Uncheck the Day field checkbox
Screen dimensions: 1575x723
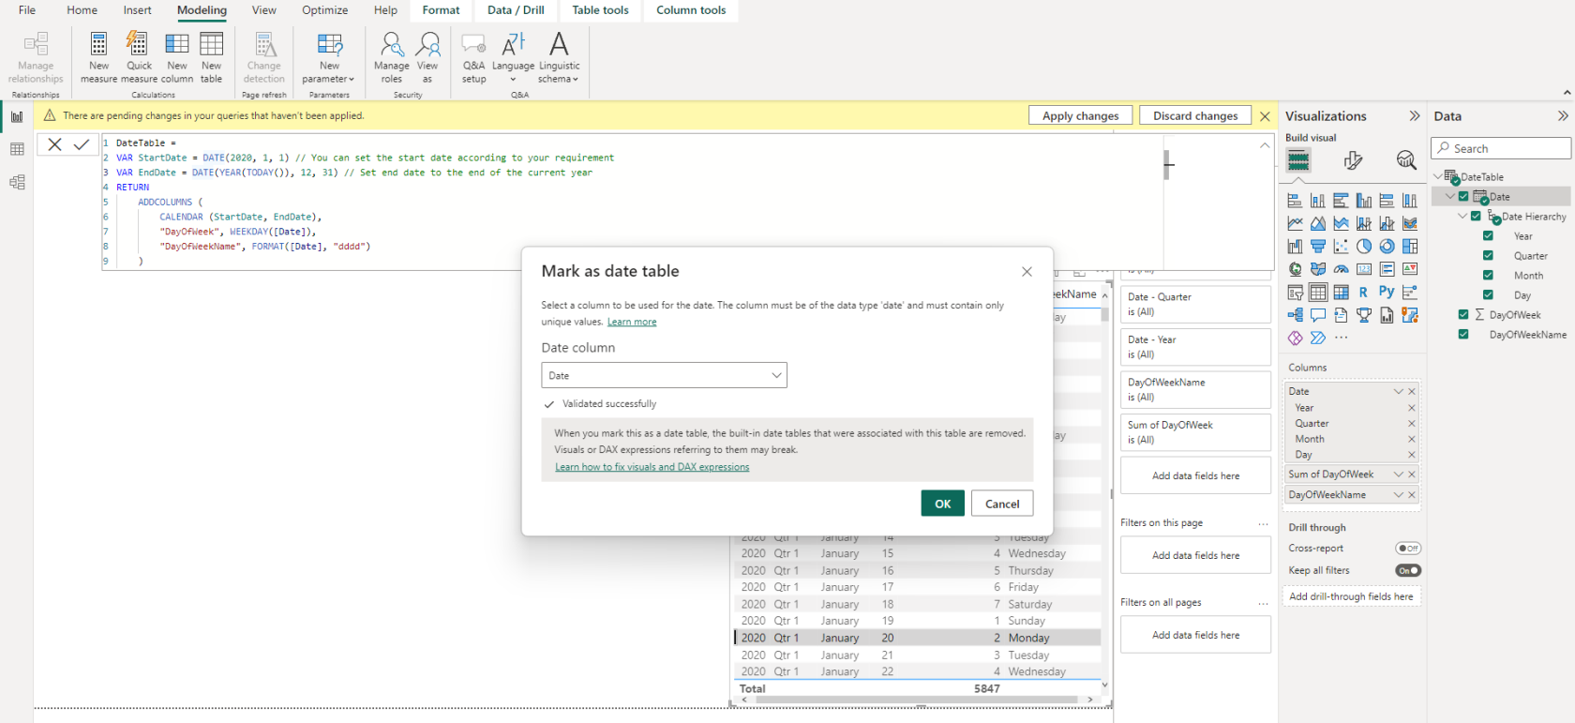tap(1488, 295)
